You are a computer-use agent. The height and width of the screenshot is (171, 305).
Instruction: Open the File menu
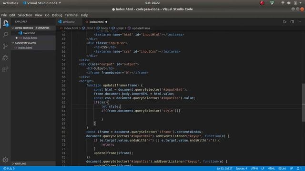coord(4,15)
